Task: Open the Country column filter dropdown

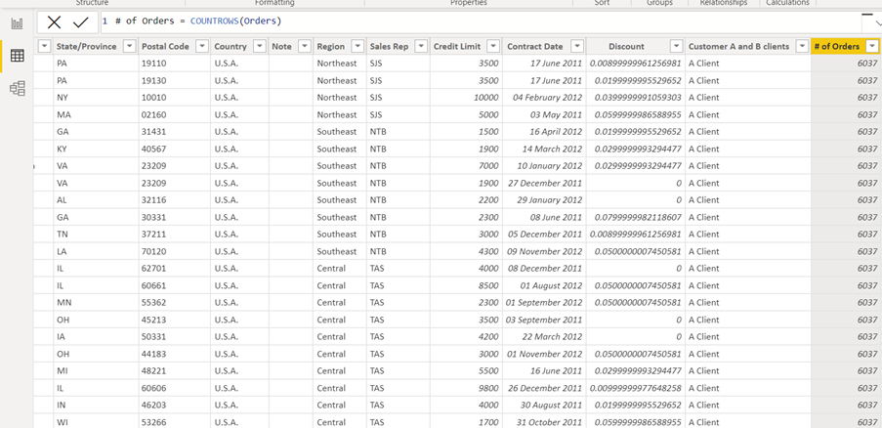Action: point(259,46)
